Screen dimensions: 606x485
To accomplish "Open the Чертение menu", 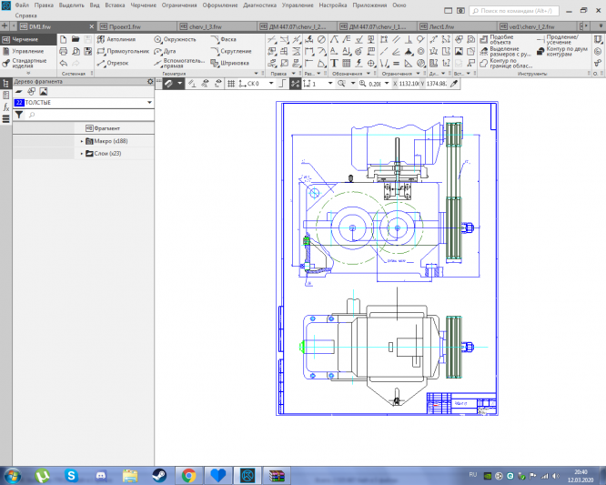I will pos(143,5).
